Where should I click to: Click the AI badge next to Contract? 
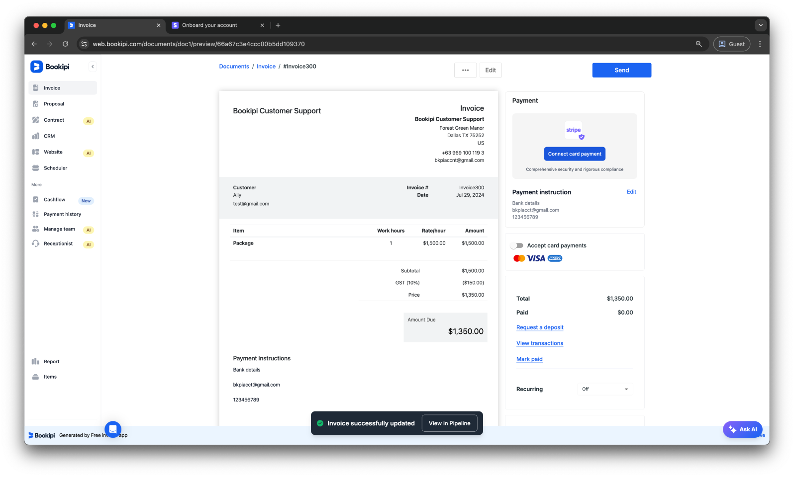click(89, 121)
